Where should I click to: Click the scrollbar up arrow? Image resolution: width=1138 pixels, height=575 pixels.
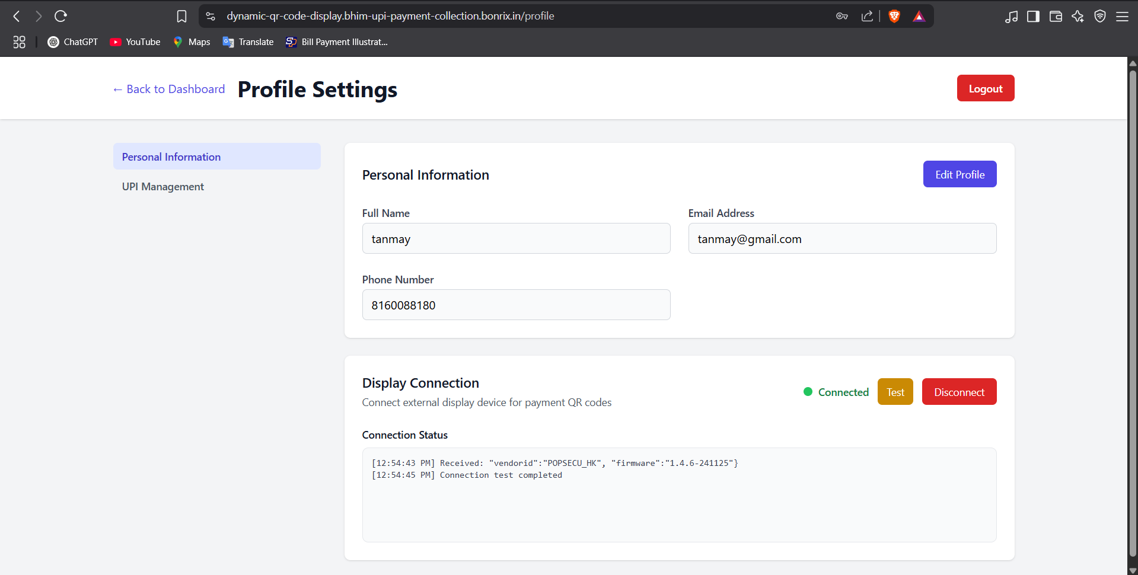tap(1132, 62)
